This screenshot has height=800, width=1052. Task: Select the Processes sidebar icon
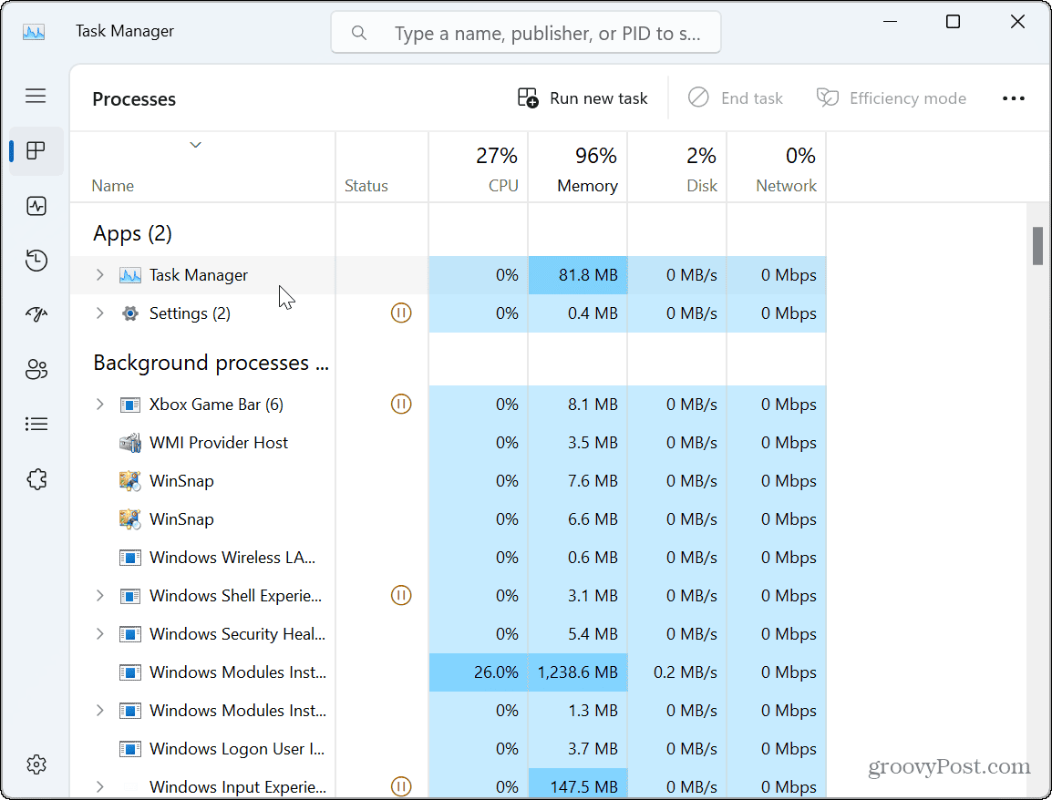point(36,151)
